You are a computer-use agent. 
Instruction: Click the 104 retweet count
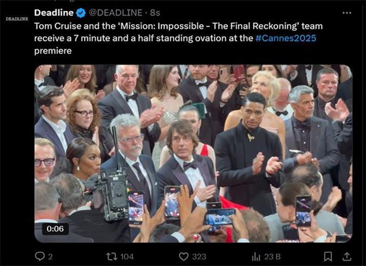click(x=127, y=256)
